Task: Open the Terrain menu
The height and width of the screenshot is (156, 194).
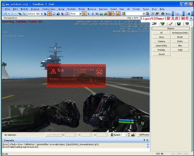Action: [x=103, y=9]
